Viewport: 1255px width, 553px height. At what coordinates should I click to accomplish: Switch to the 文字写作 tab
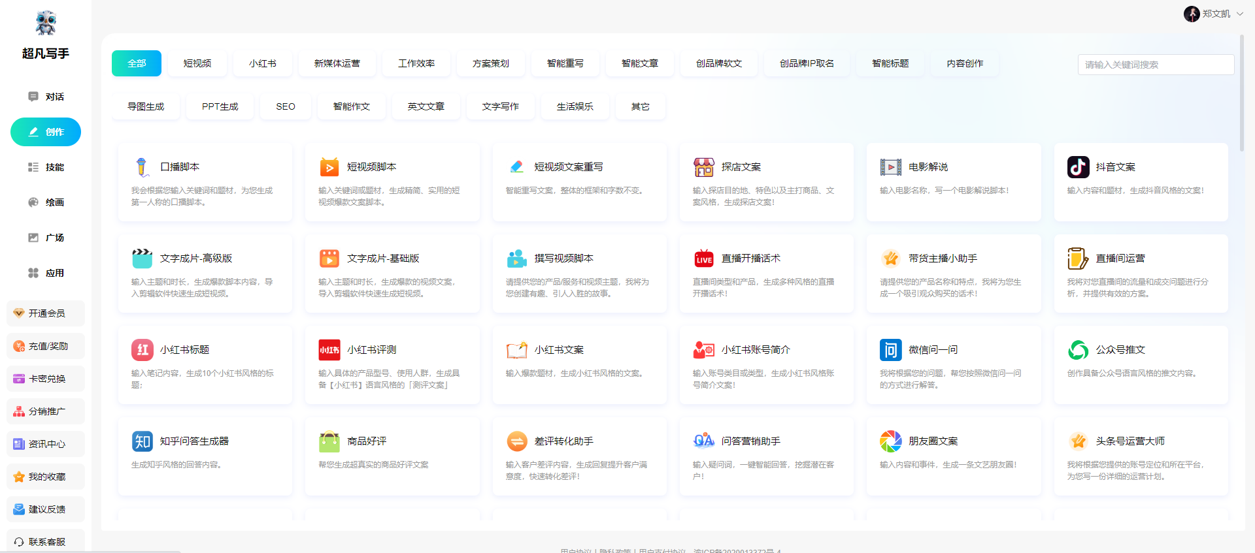coord(501,106)
